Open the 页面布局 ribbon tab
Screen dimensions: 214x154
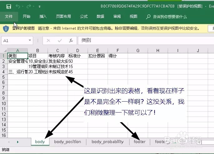click(x=64, y=17)
